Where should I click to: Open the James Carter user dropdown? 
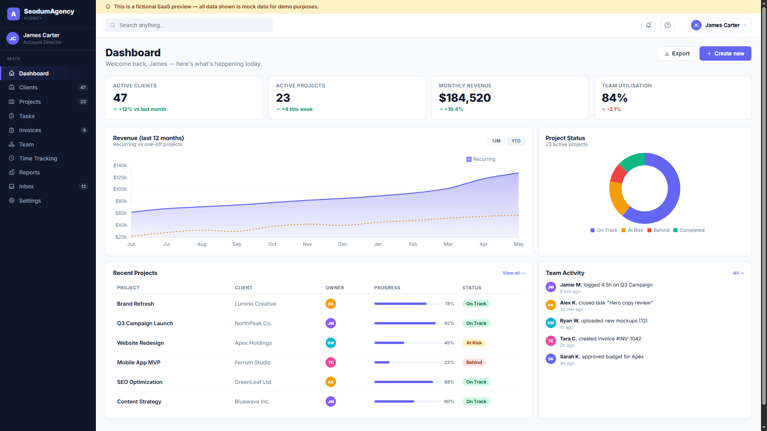[x=720, y=25]
